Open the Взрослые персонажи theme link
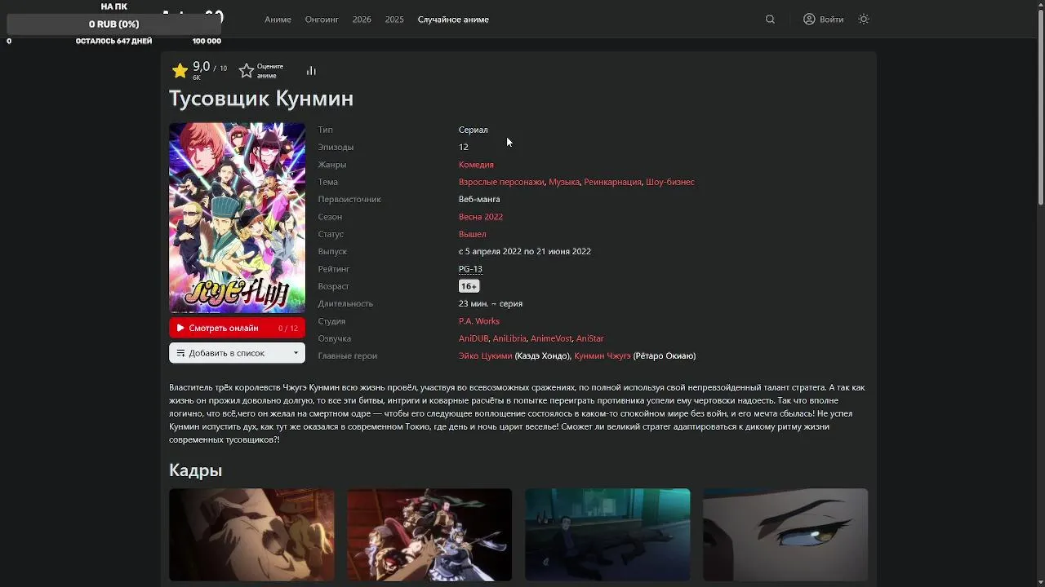1045x587 pixels. point(501,182)
